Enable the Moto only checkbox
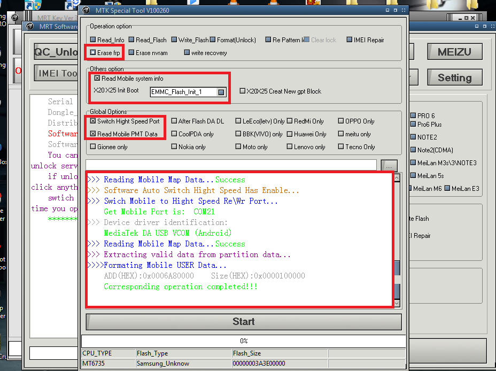 [x=238, y=146]
